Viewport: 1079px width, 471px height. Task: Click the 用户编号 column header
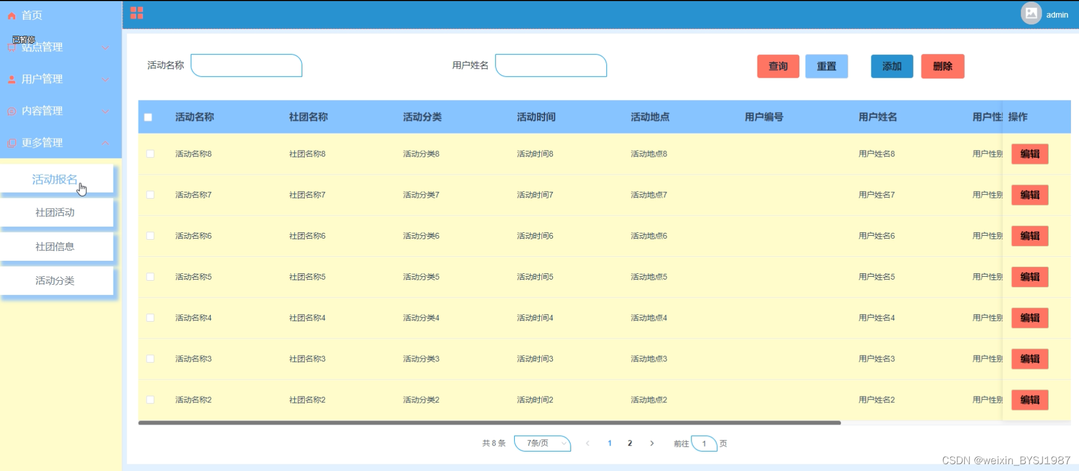point(764,117)
